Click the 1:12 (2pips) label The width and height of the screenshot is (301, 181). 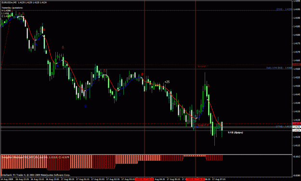[x=235, y=133]
